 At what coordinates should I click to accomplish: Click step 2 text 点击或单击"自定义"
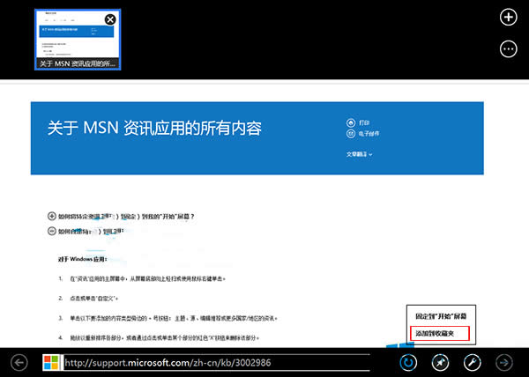(94, 299)
